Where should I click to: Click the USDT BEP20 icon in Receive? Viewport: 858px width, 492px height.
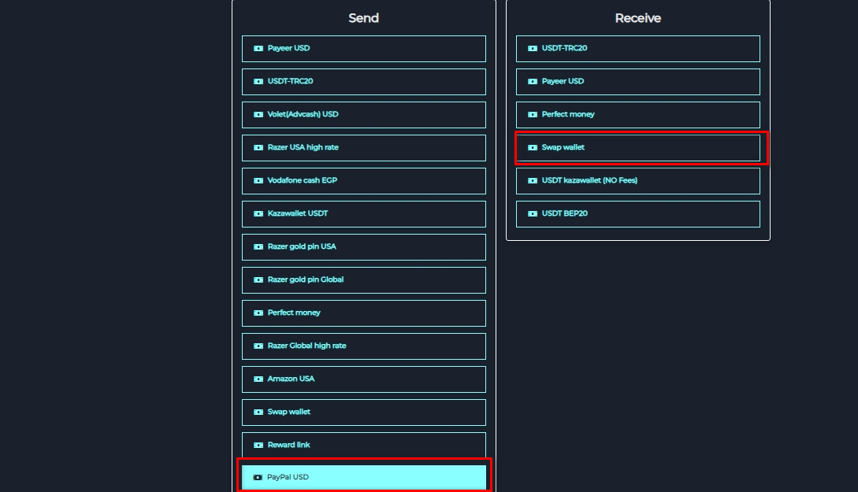[x=532, y=213]
